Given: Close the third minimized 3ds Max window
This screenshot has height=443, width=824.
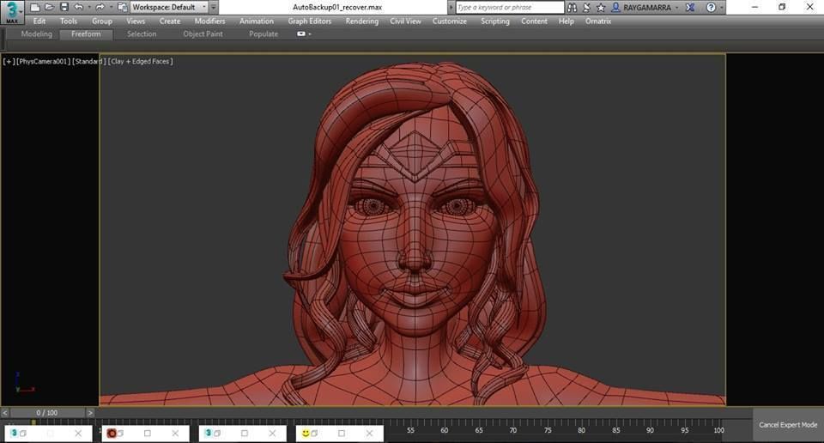Looking at the screenshot, I should pyautogui.click(x=272, y=433).
